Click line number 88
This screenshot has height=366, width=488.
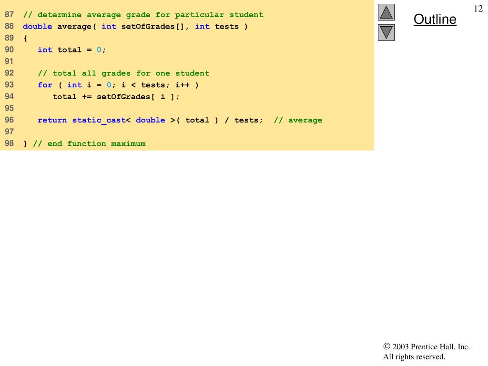pos(10,26)
